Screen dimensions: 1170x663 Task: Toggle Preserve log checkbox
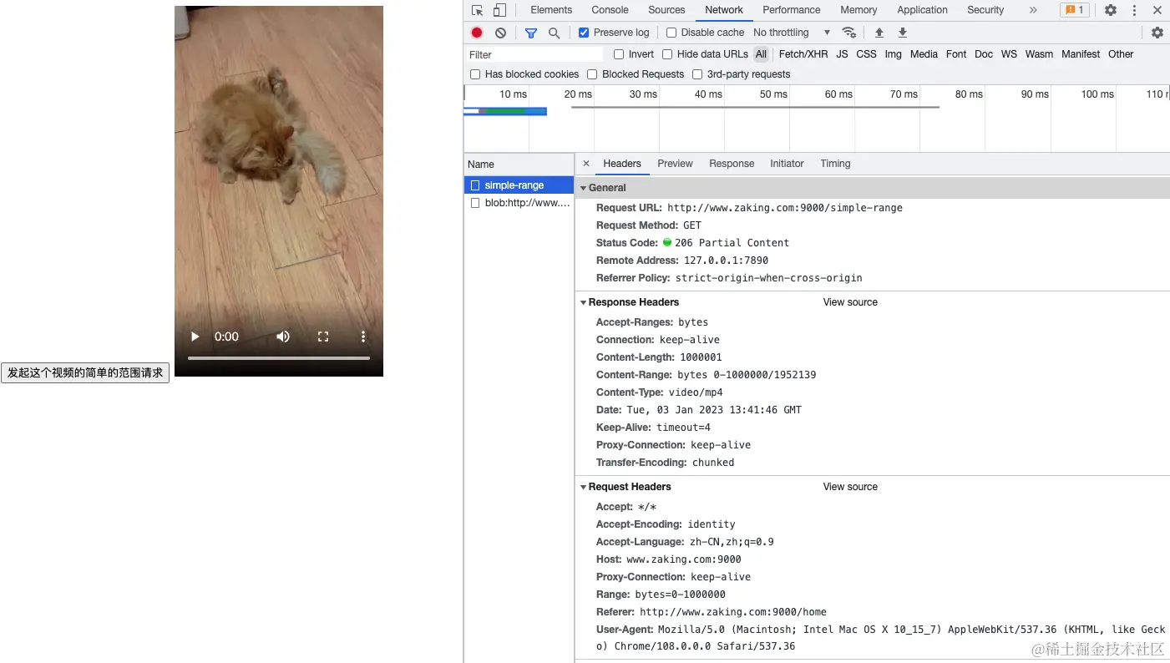pos(584,33)
